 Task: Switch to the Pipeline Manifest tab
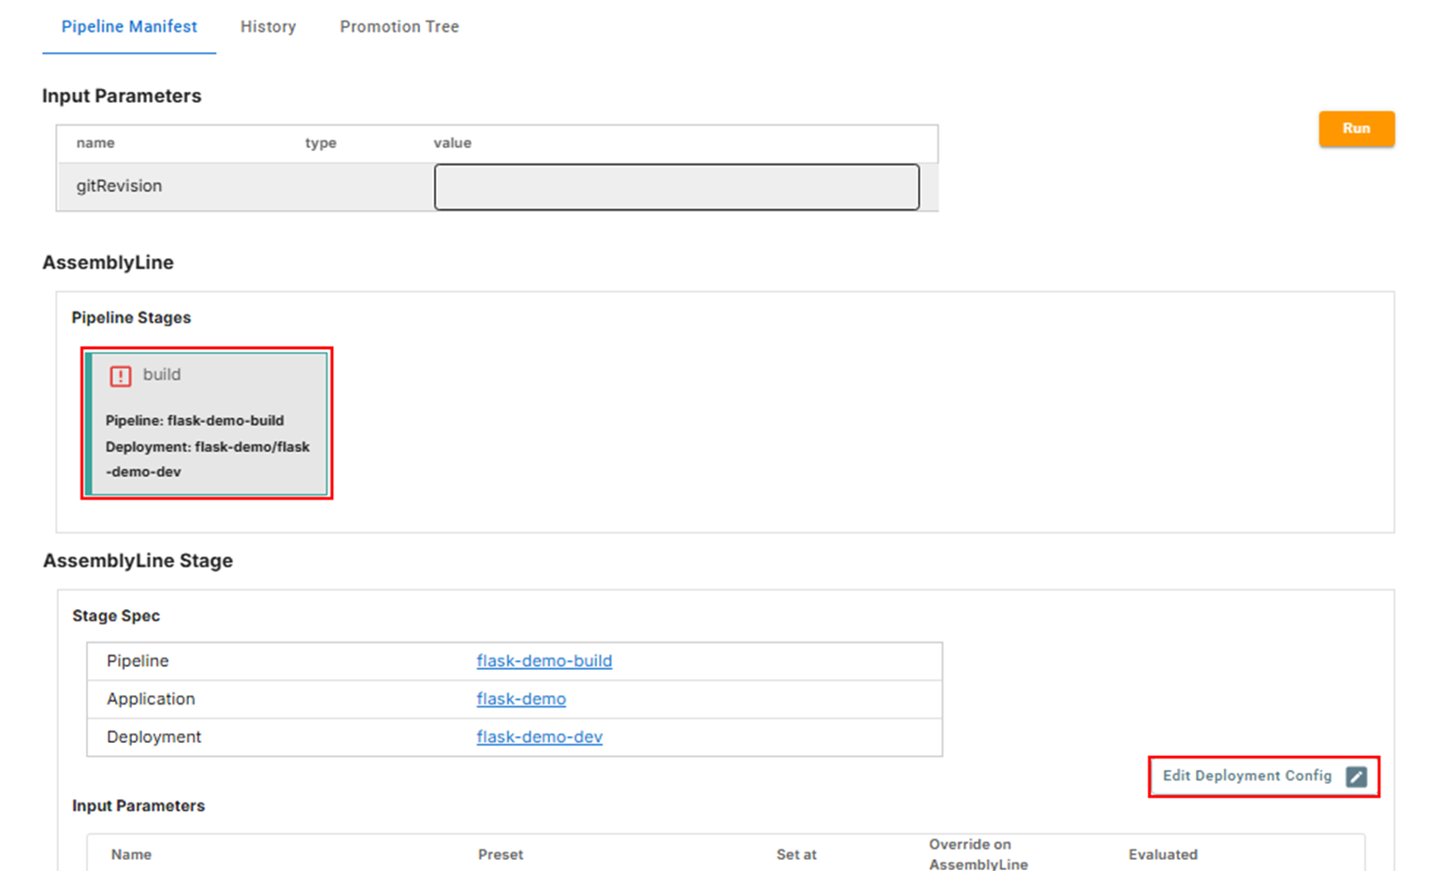click(129, 27)
